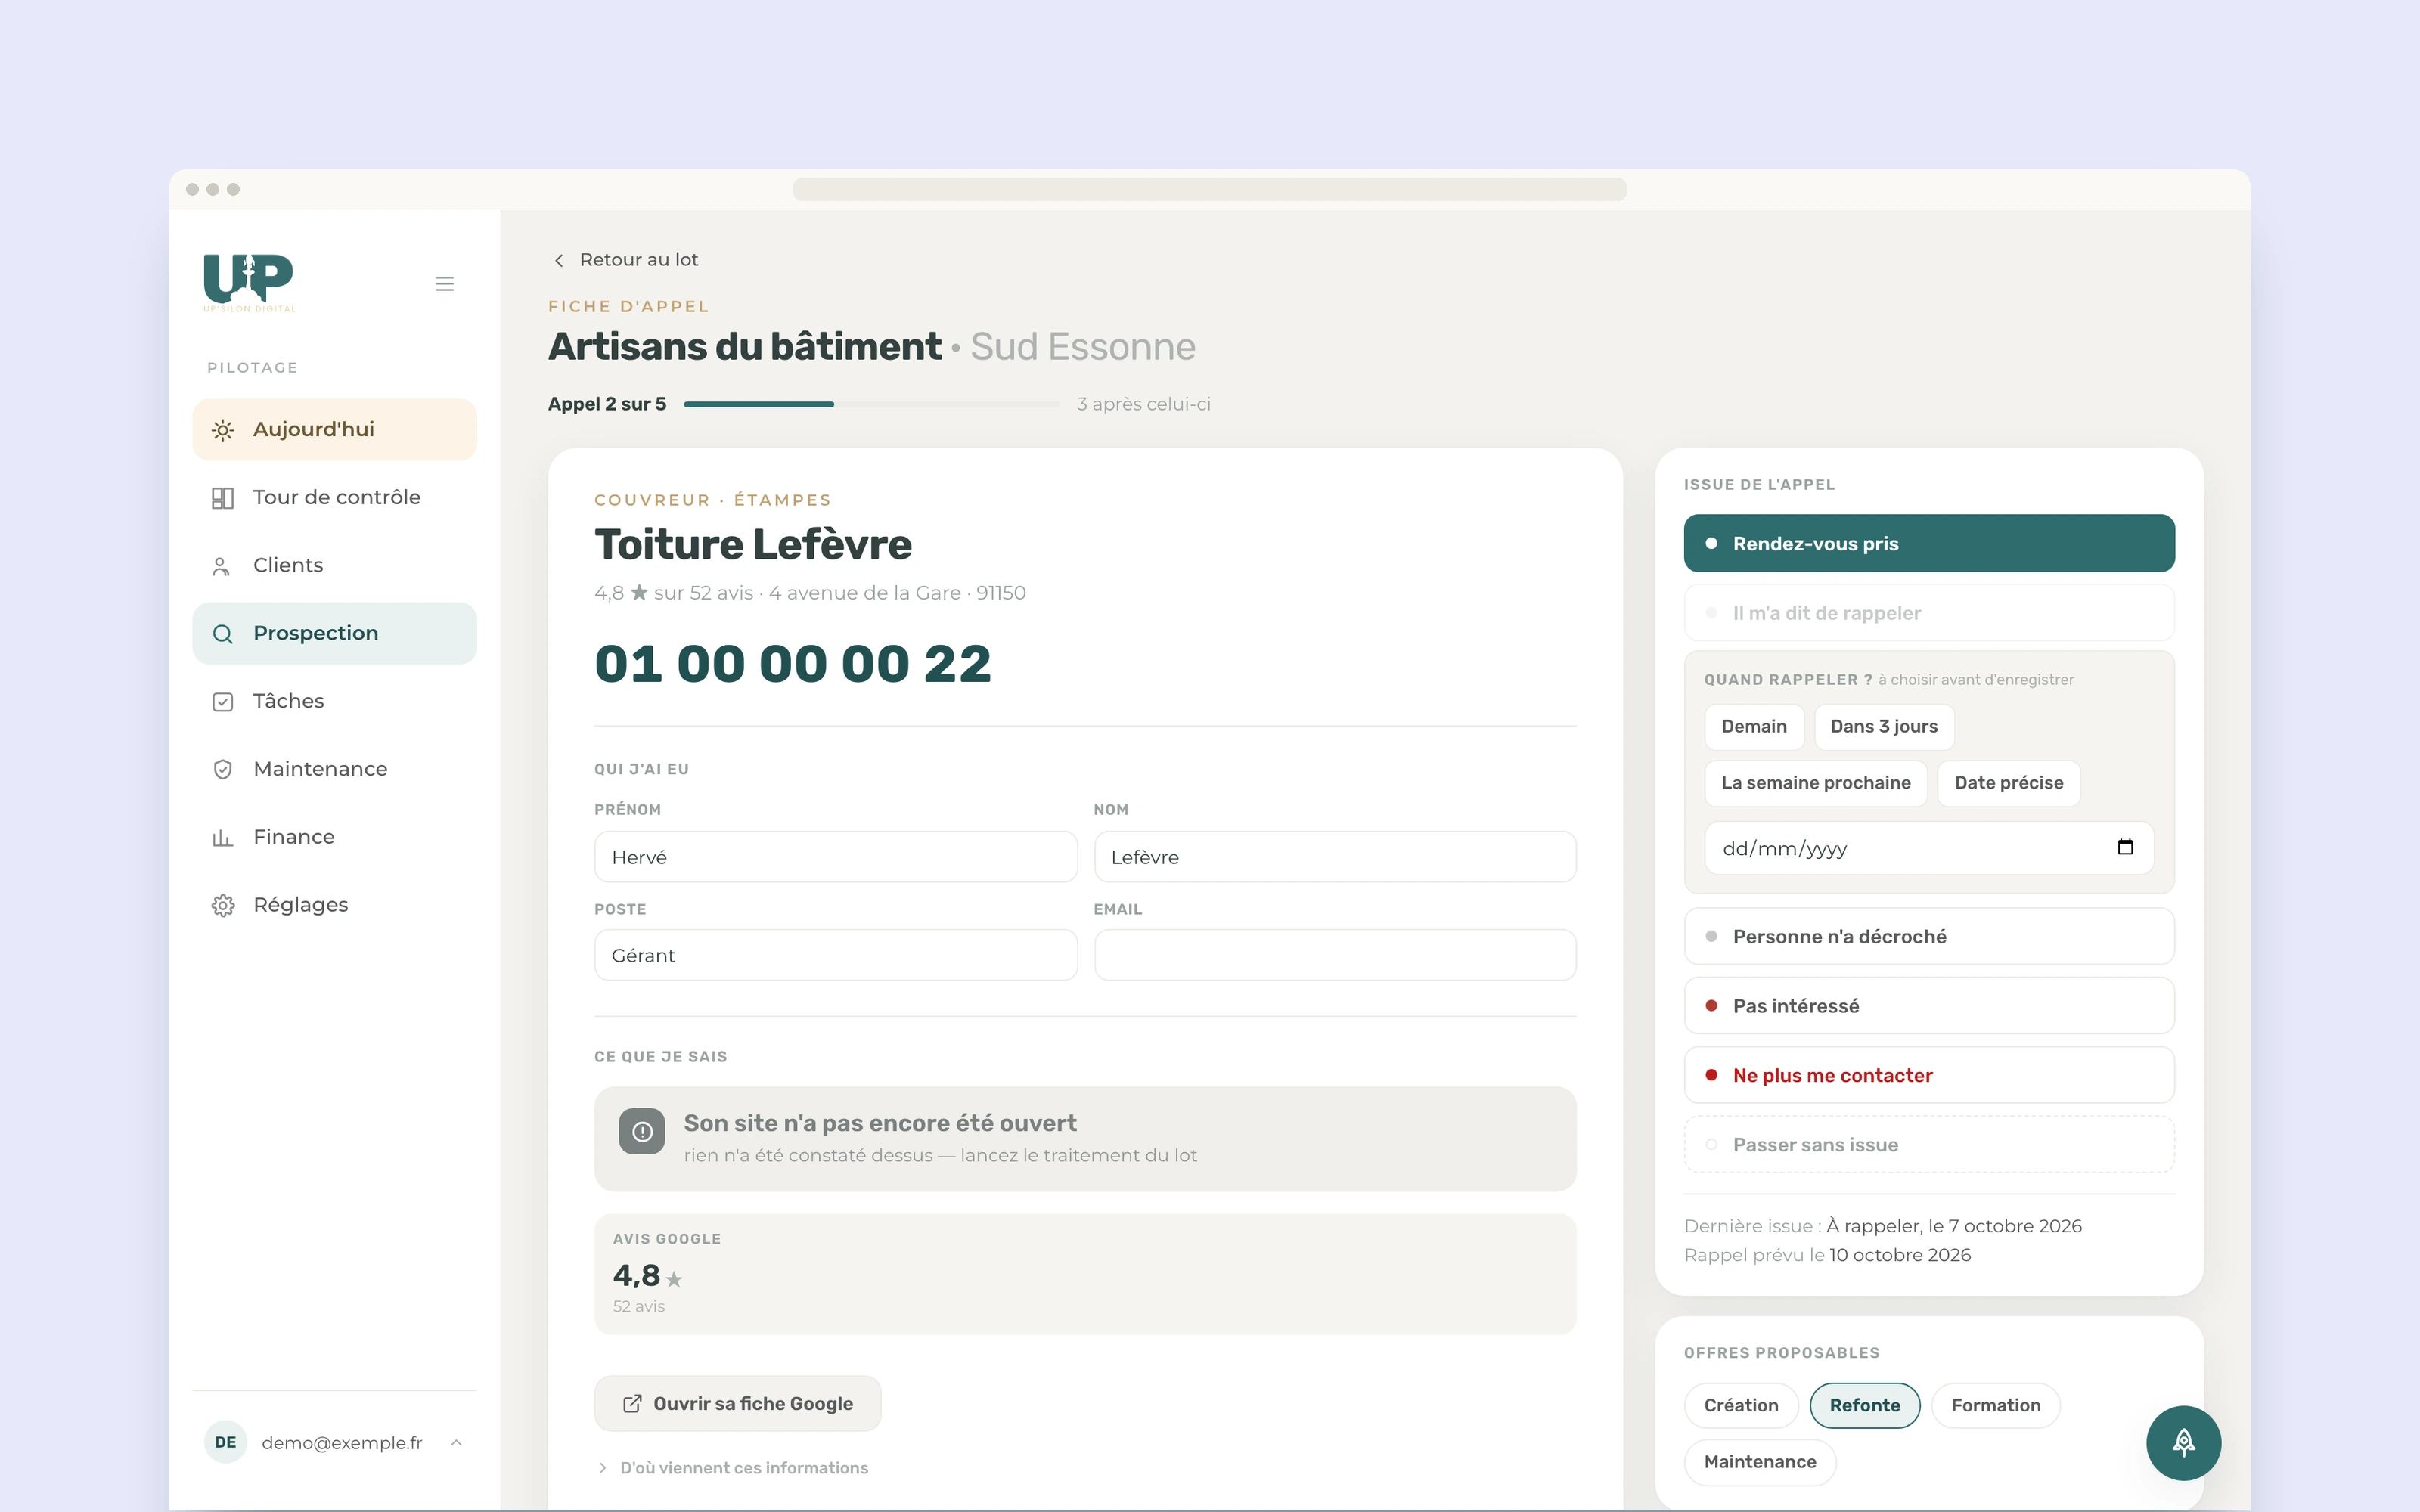Click the back chevron before Retour au lot
Image resolution: width=2420 pixels, height=1512 pixels.
[559, 260]
